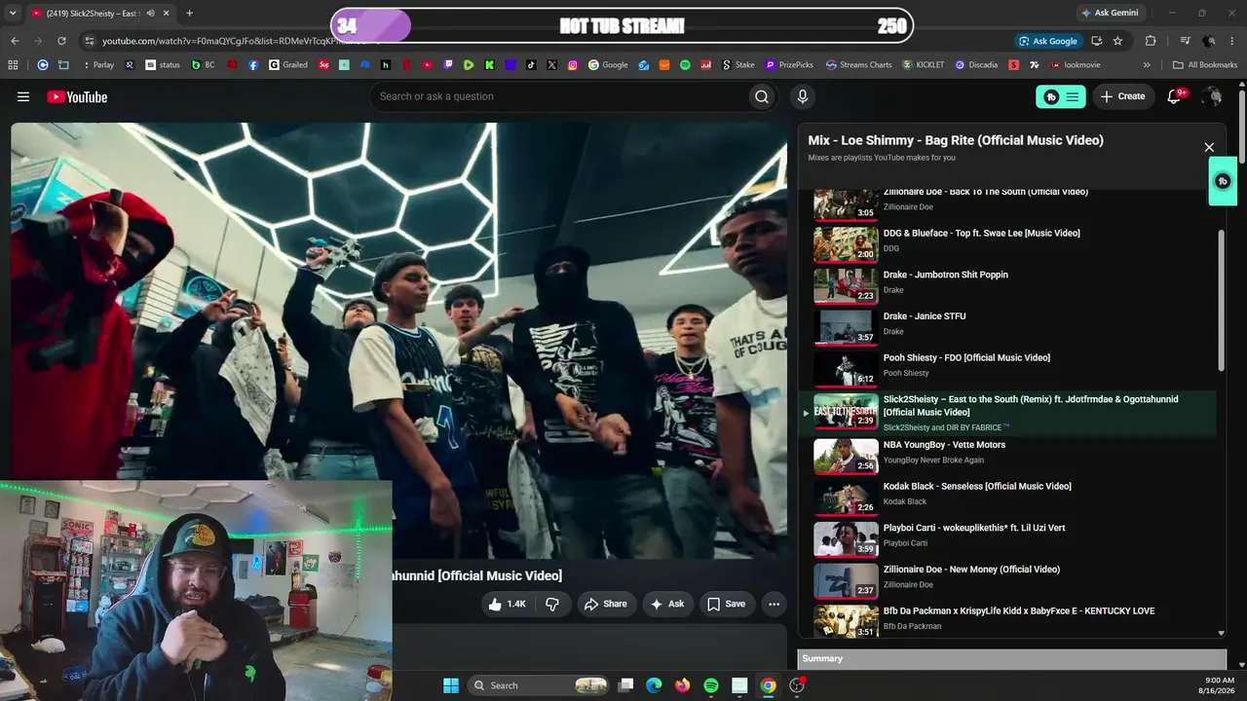Image resolution: width=1247 pixels, height=701 pixels.
Task: Go to the YouTube home logo
Action: [x=77, y=96]
